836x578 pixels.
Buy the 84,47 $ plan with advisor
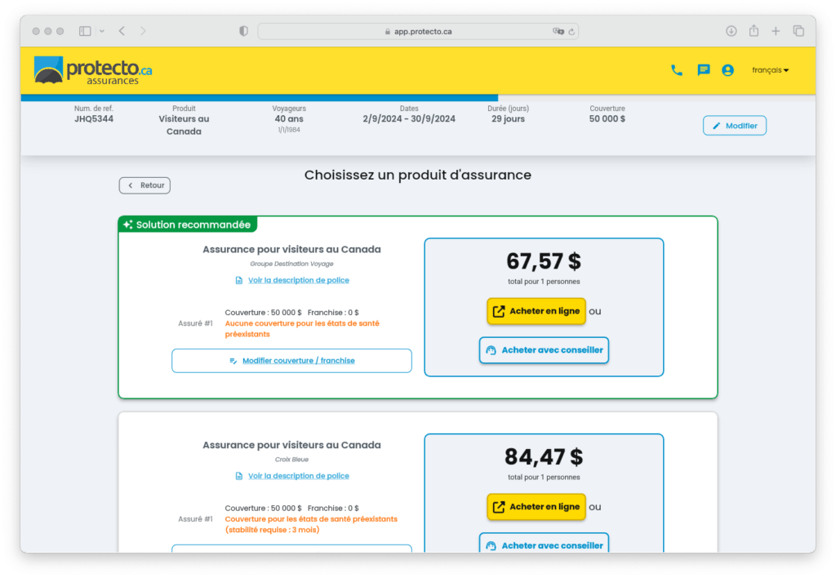(544, 544)
